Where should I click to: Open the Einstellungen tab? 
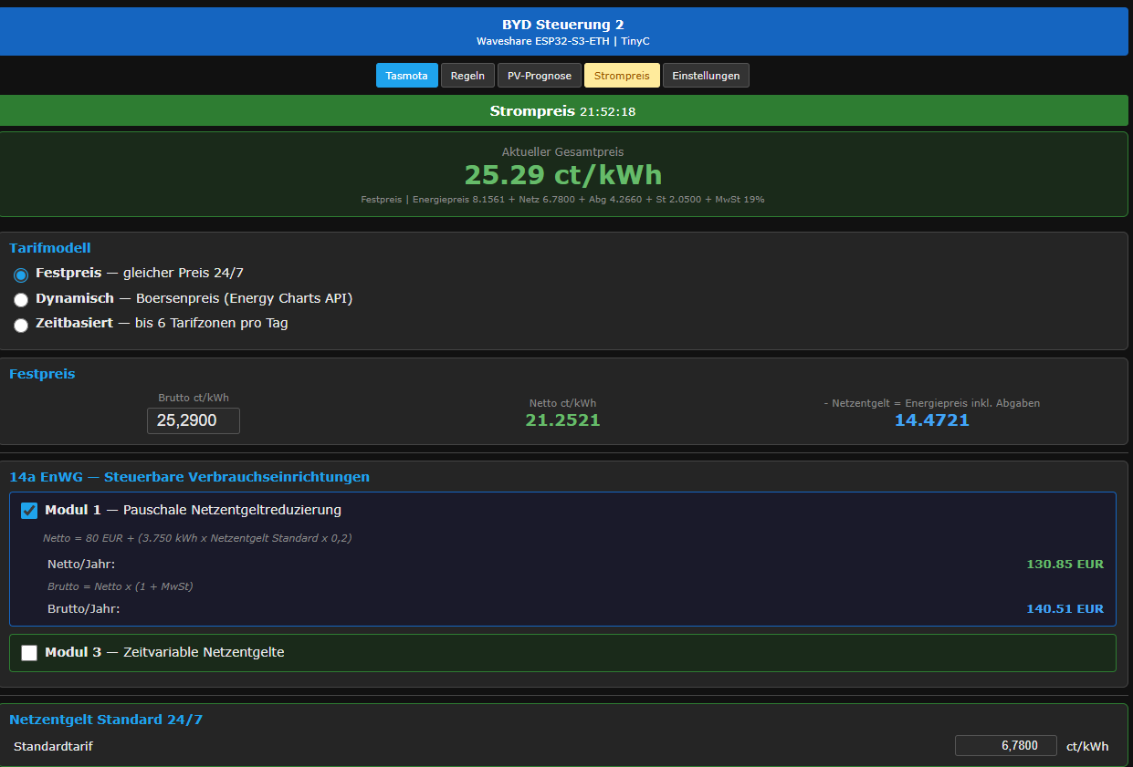[x=706, y=76]
